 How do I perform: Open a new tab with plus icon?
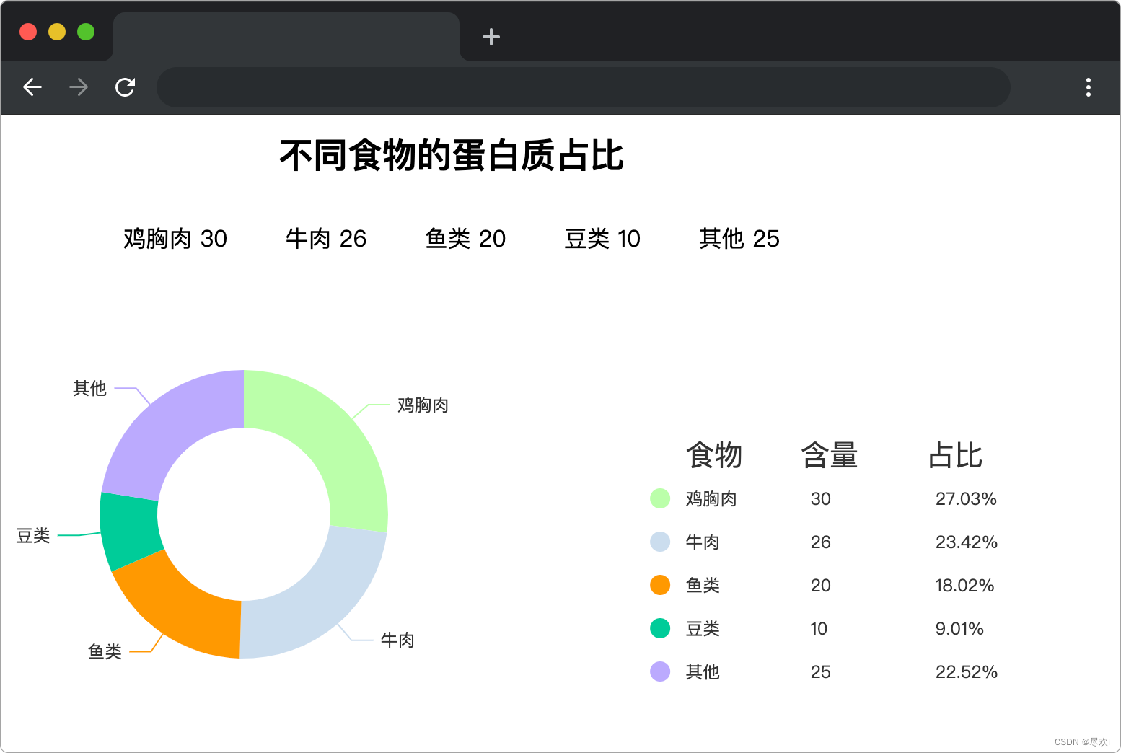491,37
